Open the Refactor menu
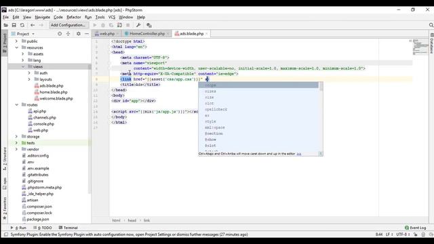This screenshot has height=244, width=434. [x=74, y=17]
